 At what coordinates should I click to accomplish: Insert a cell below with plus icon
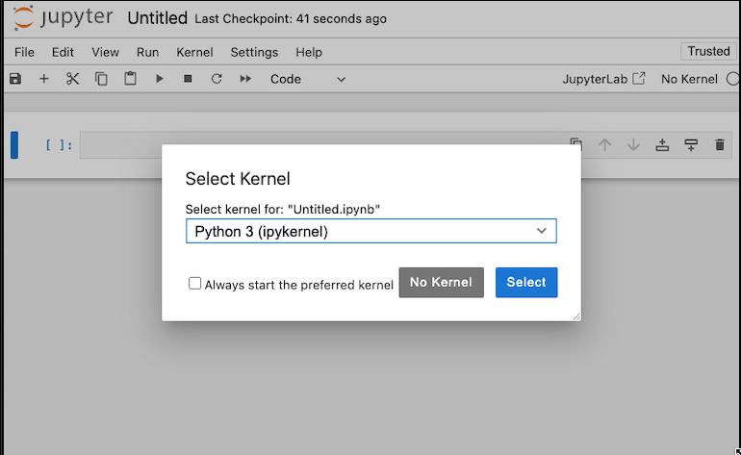43,79
